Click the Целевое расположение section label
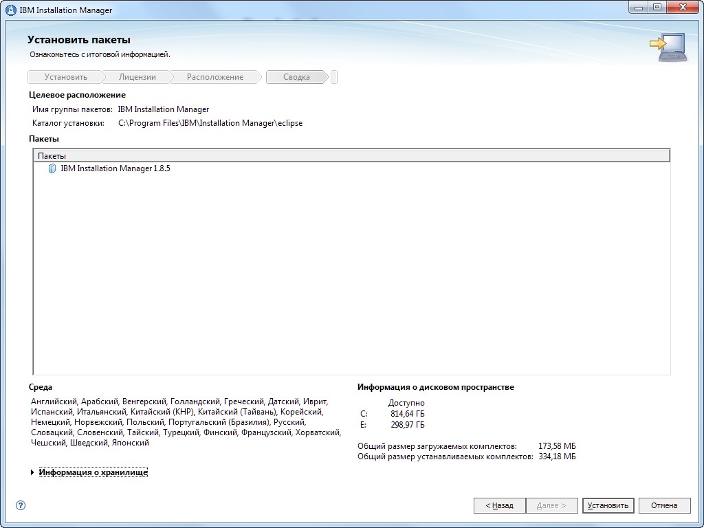 (x=77, y=95)
